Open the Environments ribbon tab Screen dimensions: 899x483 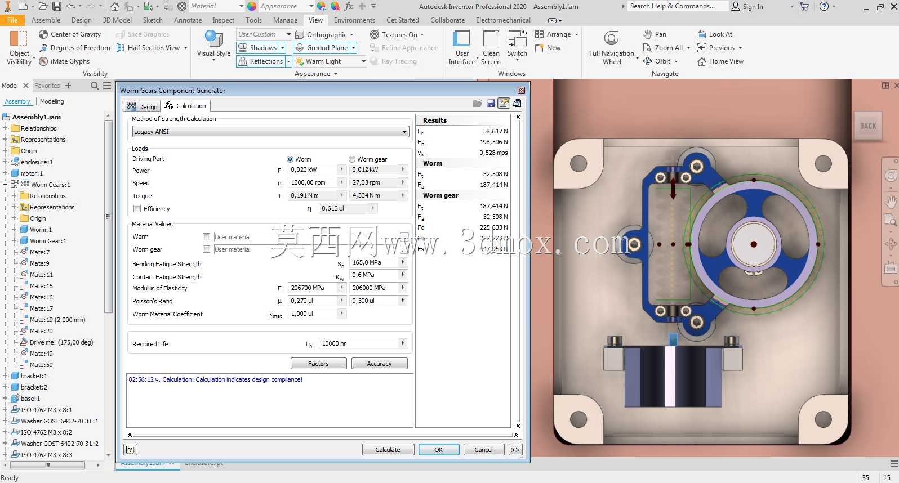pos(354,20)
